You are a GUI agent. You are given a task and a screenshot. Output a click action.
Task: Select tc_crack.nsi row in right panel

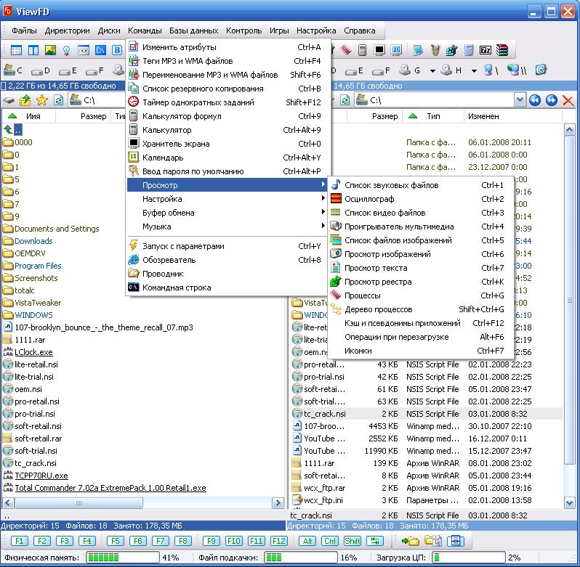tap(427, 414)
